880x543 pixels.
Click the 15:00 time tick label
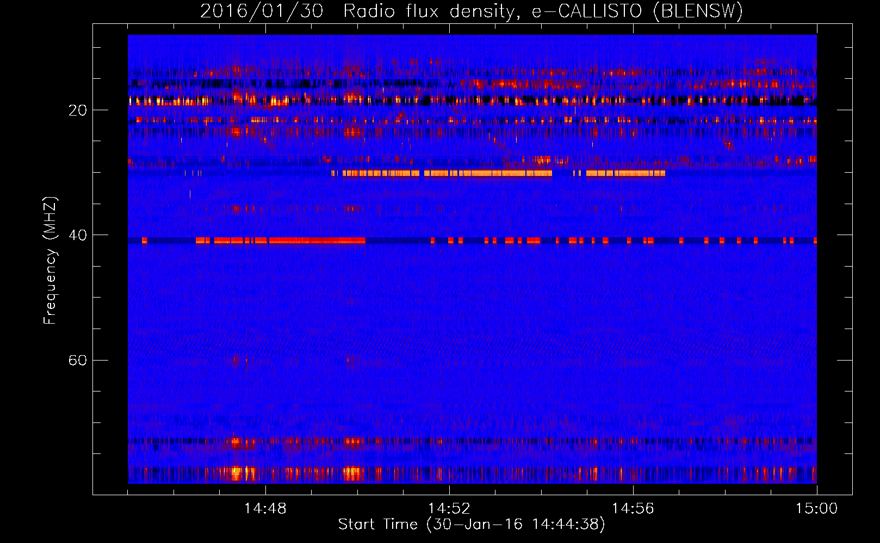(816, 509)
